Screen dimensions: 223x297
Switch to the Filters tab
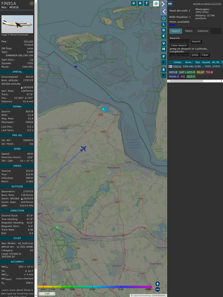point(189,31)
